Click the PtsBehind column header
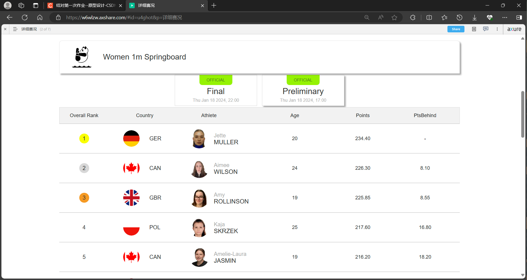The width and height of the screenshot is (527, 280). 425,115
